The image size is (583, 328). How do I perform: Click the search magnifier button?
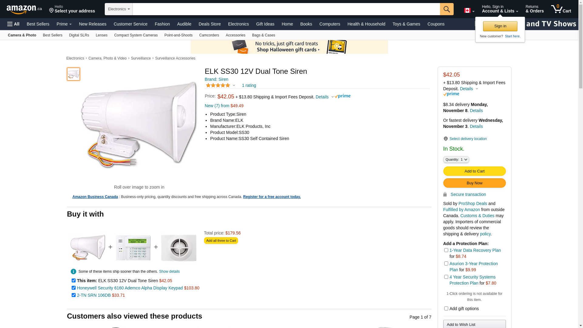pos(447,9)
